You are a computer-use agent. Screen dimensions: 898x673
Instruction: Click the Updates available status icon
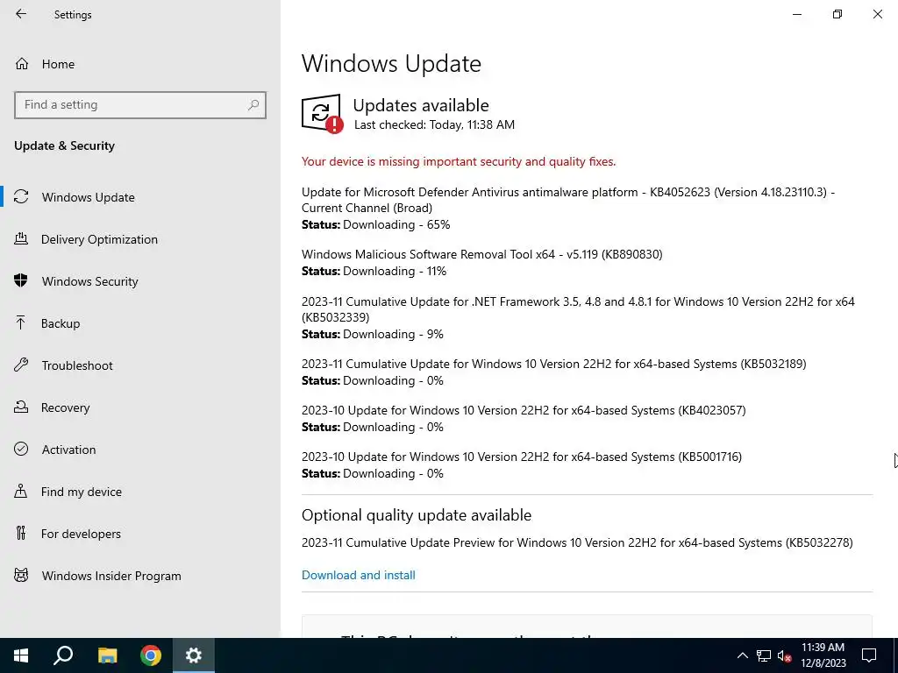click(x=322, y=114)
